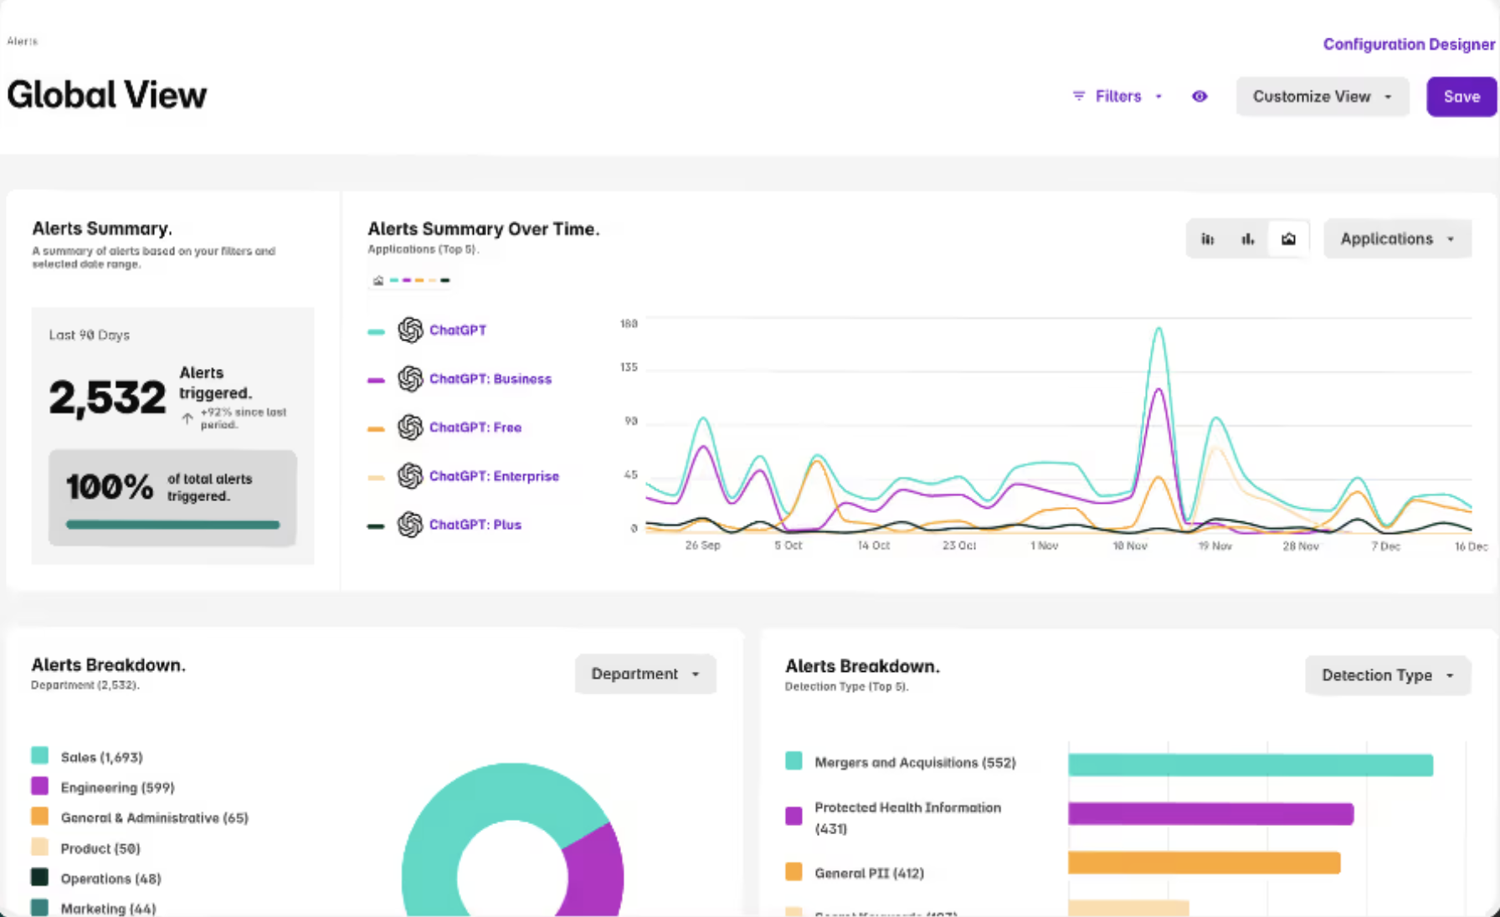Screen dimensions: 1500x917
Task: Open the Configuration Designer link
Action: pos(1409,44)
